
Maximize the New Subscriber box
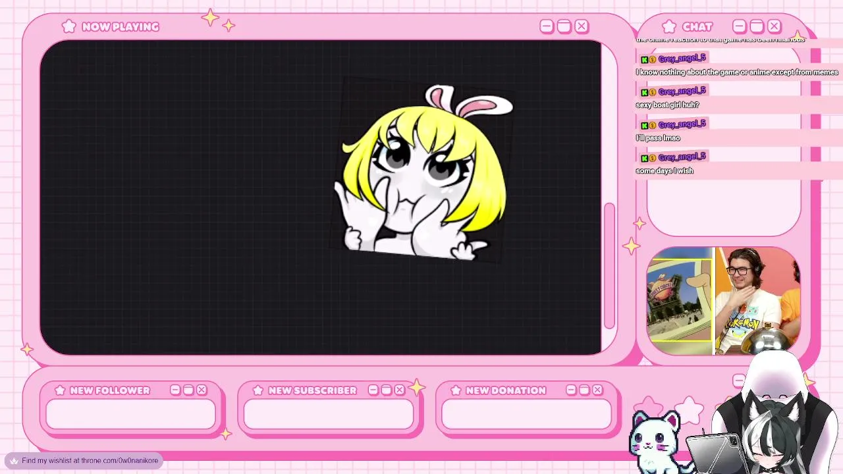387,390
